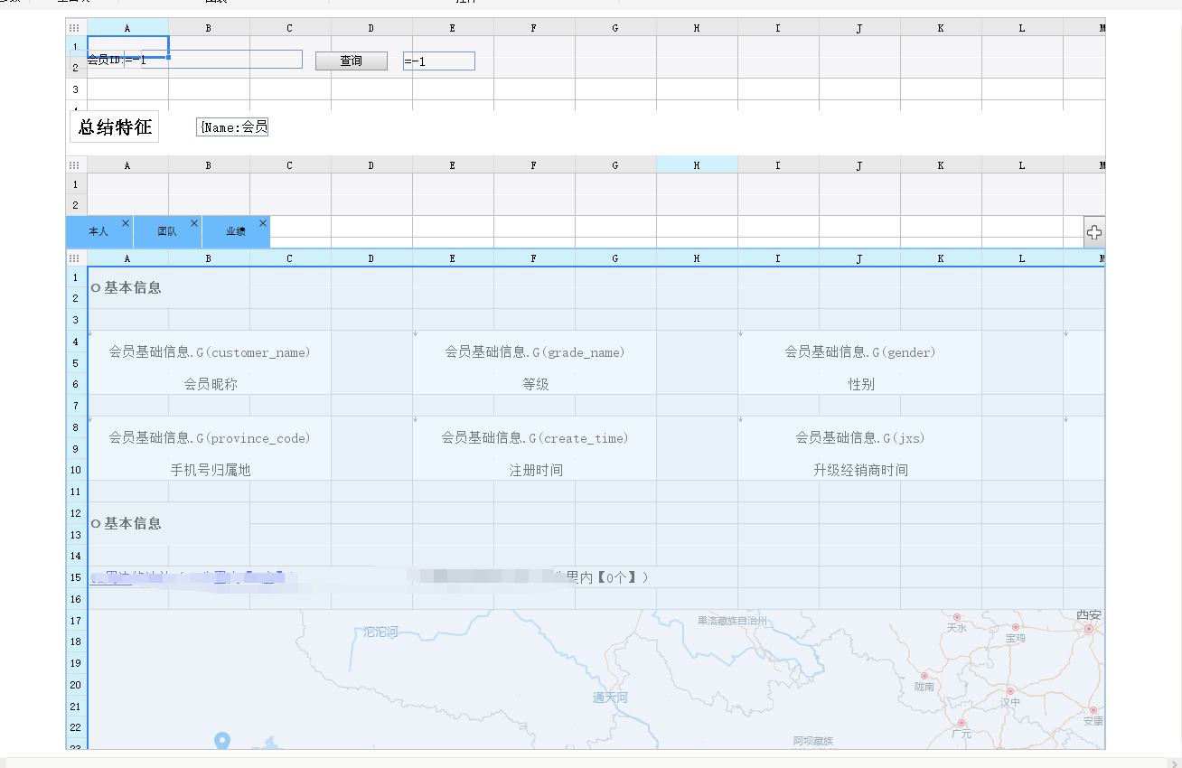The width and height of the screenshot is (1182, 768).
Task: Select cell 会员基础信息.G(grade_name)
Action: pyautogui.click(x=535, y=352)
